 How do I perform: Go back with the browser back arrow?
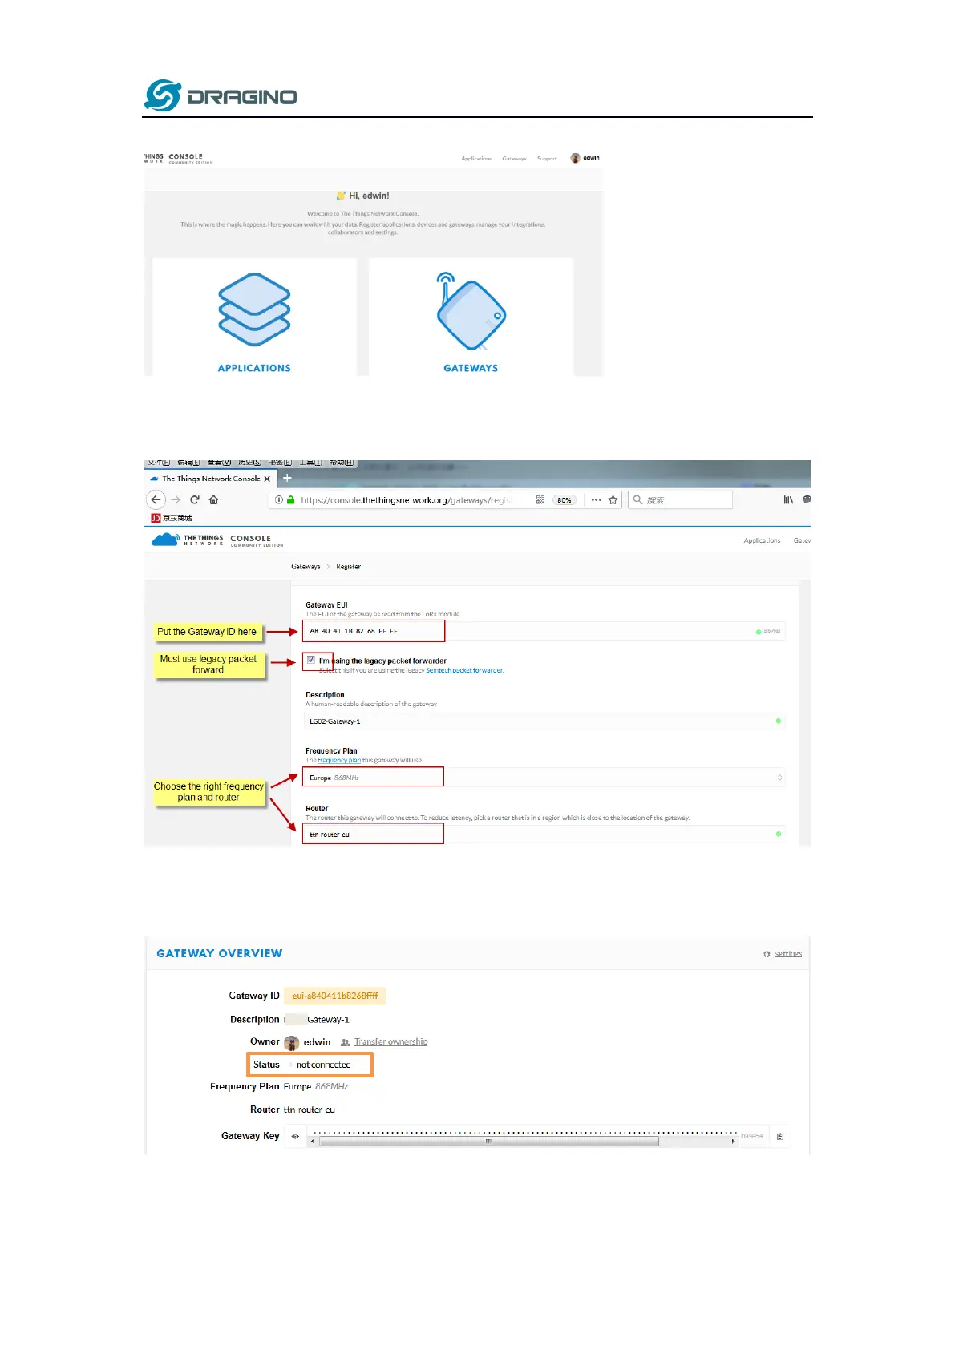pos(156,499)
